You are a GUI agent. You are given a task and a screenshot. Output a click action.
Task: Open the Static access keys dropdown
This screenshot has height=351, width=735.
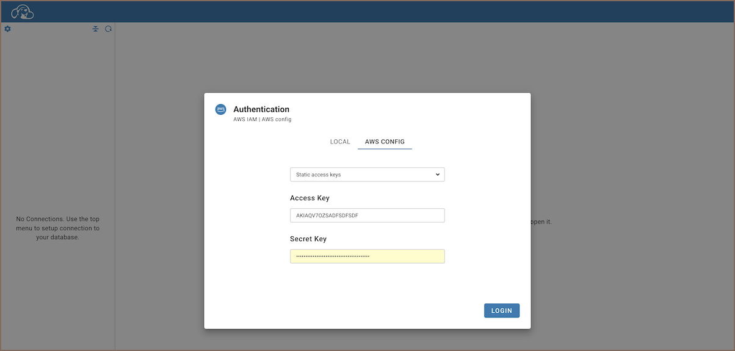tap(367, 175)
